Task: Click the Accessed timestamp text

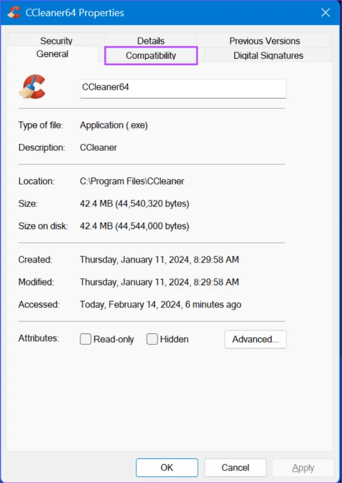Action: (x=160, y=304)
